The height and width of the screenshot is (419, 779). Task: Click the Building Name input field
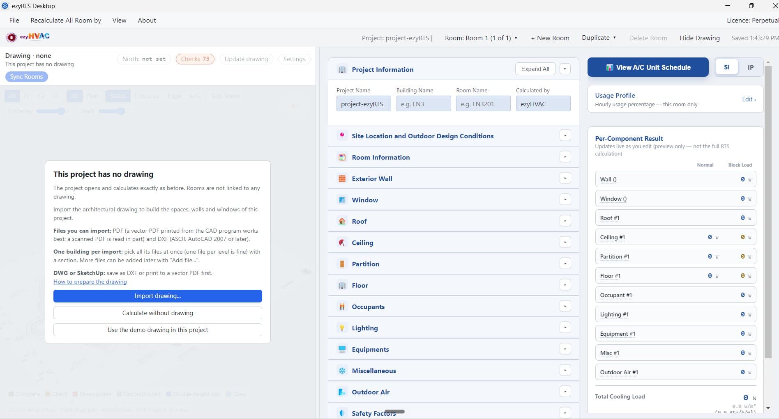click(424, 104)
